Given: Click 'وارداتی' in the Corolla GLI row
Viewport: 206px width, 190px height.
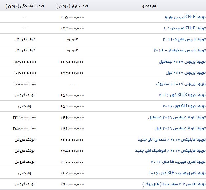Looking at the screenshot, I should tap(25, 106).
